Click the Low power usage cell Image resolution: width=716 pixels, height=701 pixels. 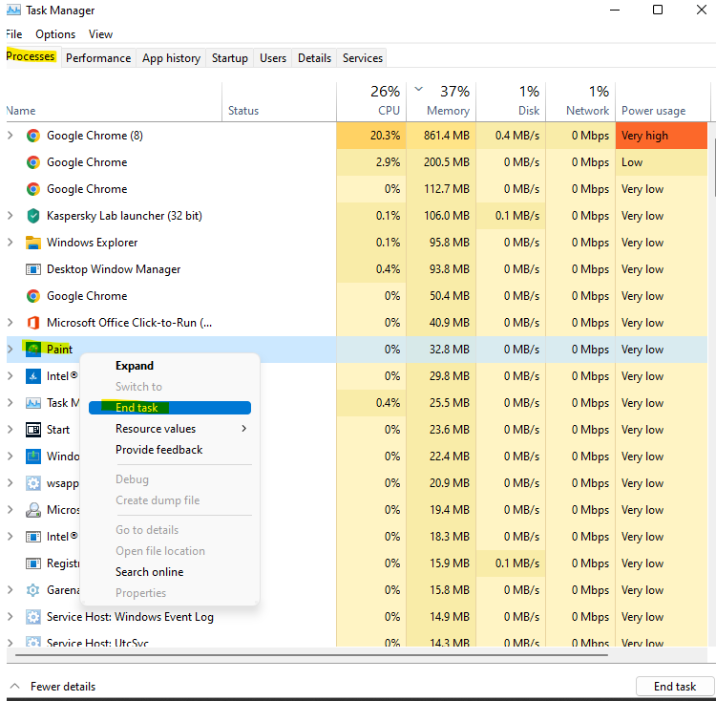pos(662,162)
